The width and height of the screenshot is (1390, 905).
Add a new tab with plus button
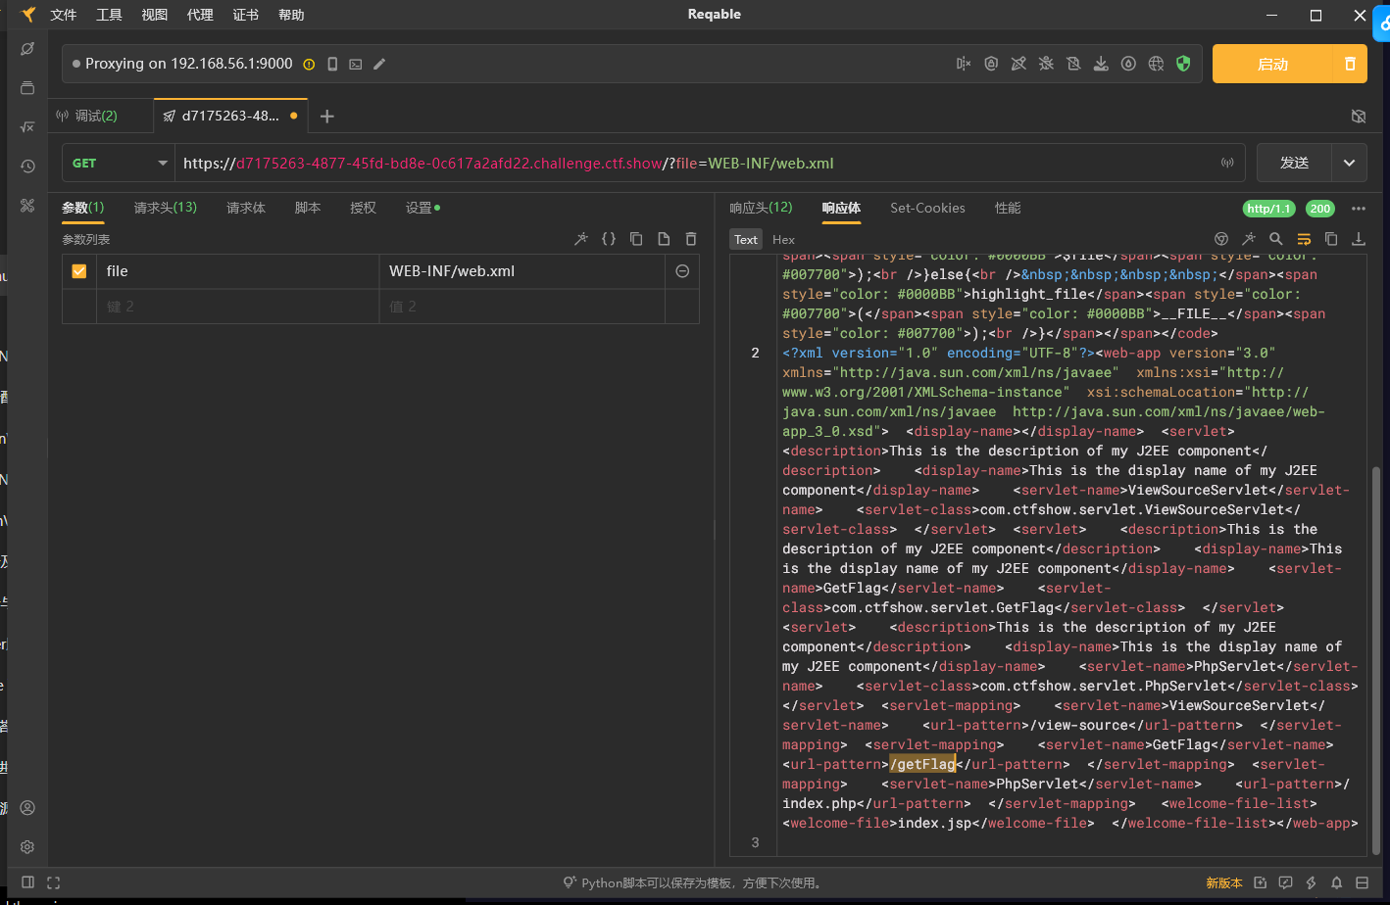click(327, 116)
